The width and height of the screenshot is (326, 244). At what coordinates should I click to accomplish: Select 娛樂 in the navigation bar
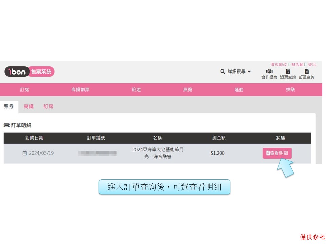(x=290, y=90)
